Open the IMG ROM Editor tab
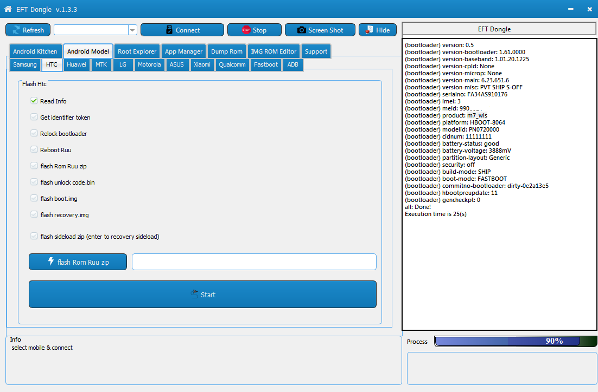The height and width of the screenshot is (392, 598). tap(273, 51)
